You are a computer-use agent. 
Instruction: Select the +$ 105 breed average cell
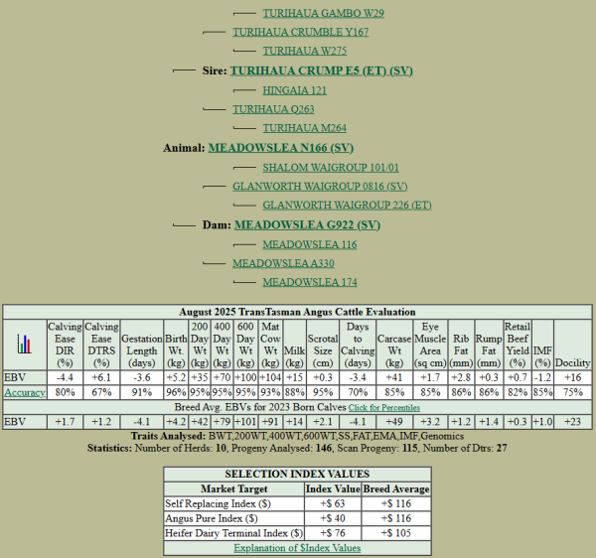(x=396, y=534)
